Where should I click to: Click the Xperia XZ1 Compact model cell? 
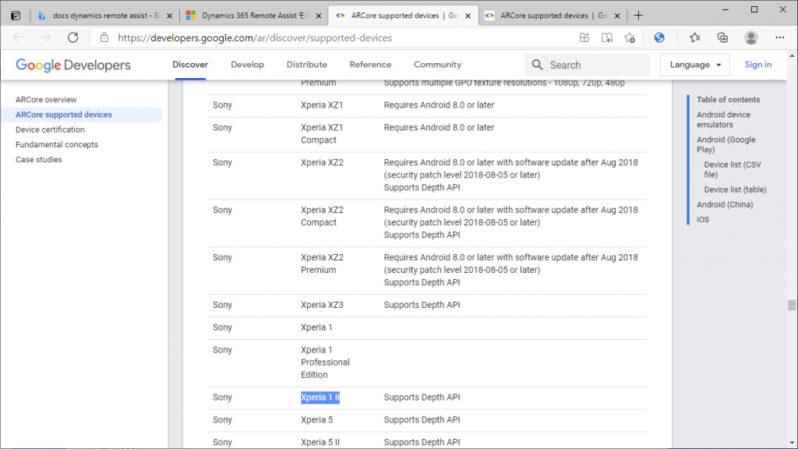tap(322, 134)
